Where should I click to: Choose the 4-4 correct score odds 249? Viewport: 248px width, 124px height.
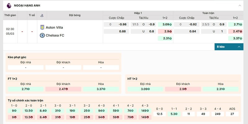click(218, 114)
